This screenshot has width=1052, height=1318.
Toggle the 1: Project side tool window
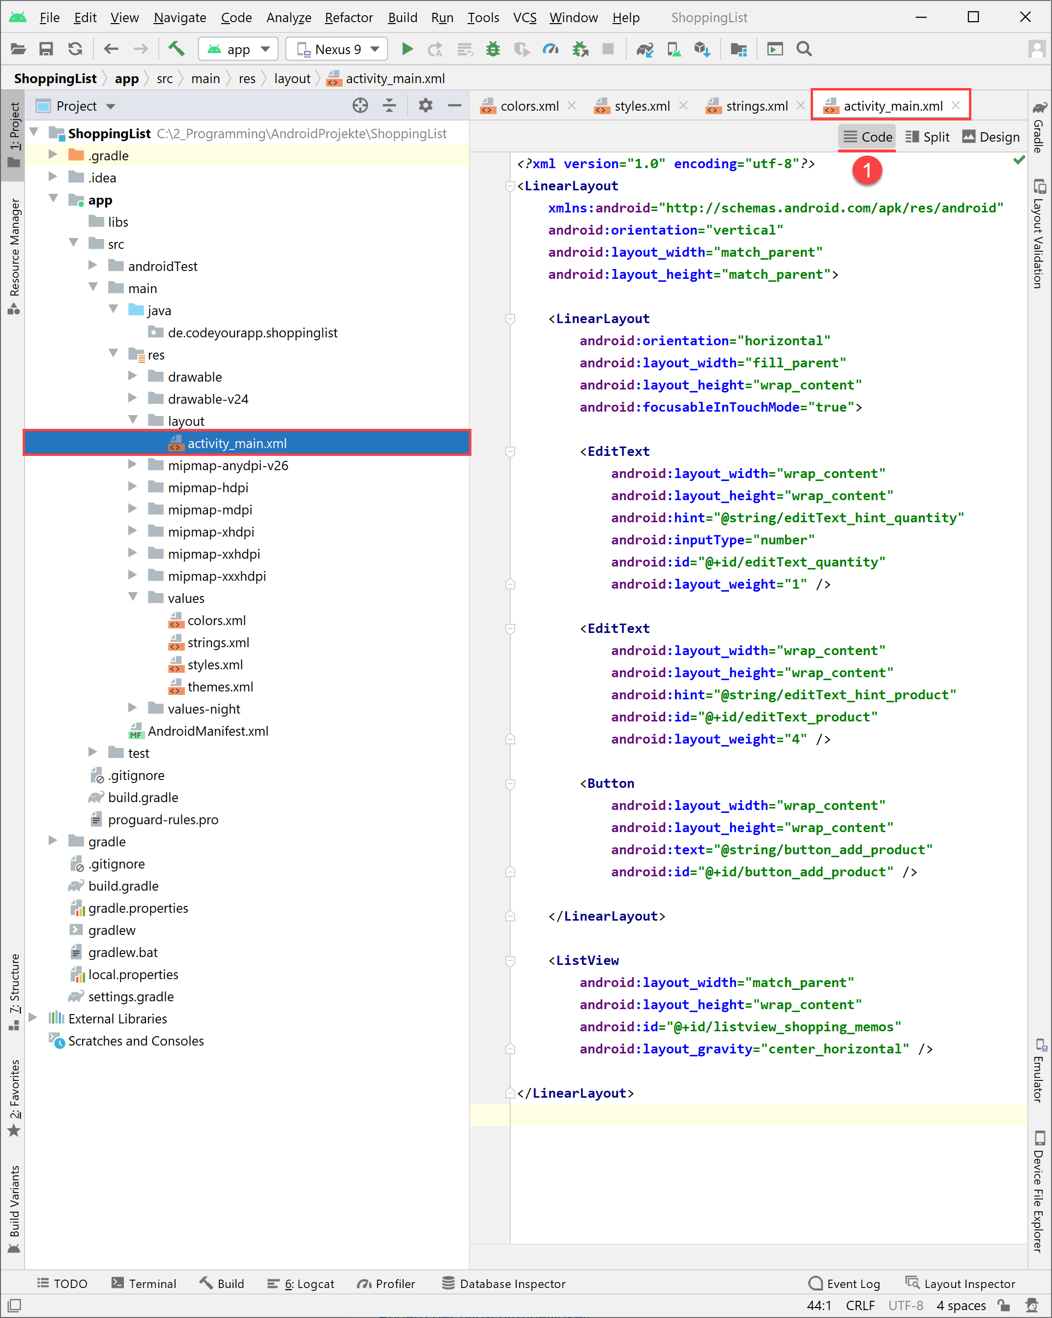pos(14,134)
